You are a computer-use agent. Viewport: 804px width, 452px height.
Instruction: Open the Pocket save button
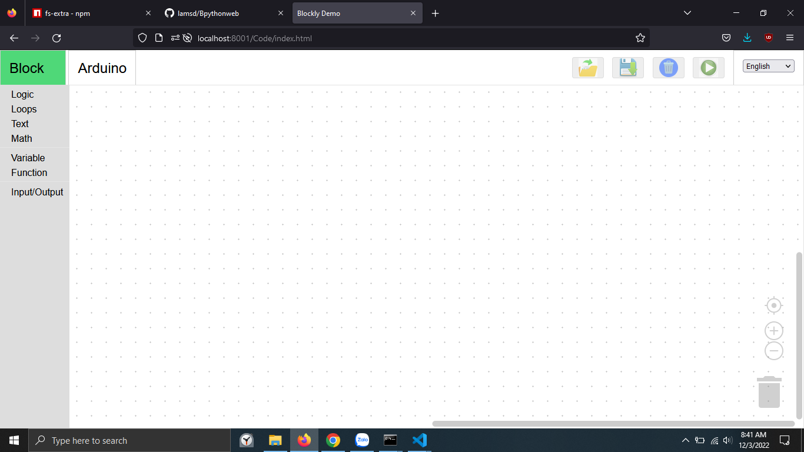726,38
